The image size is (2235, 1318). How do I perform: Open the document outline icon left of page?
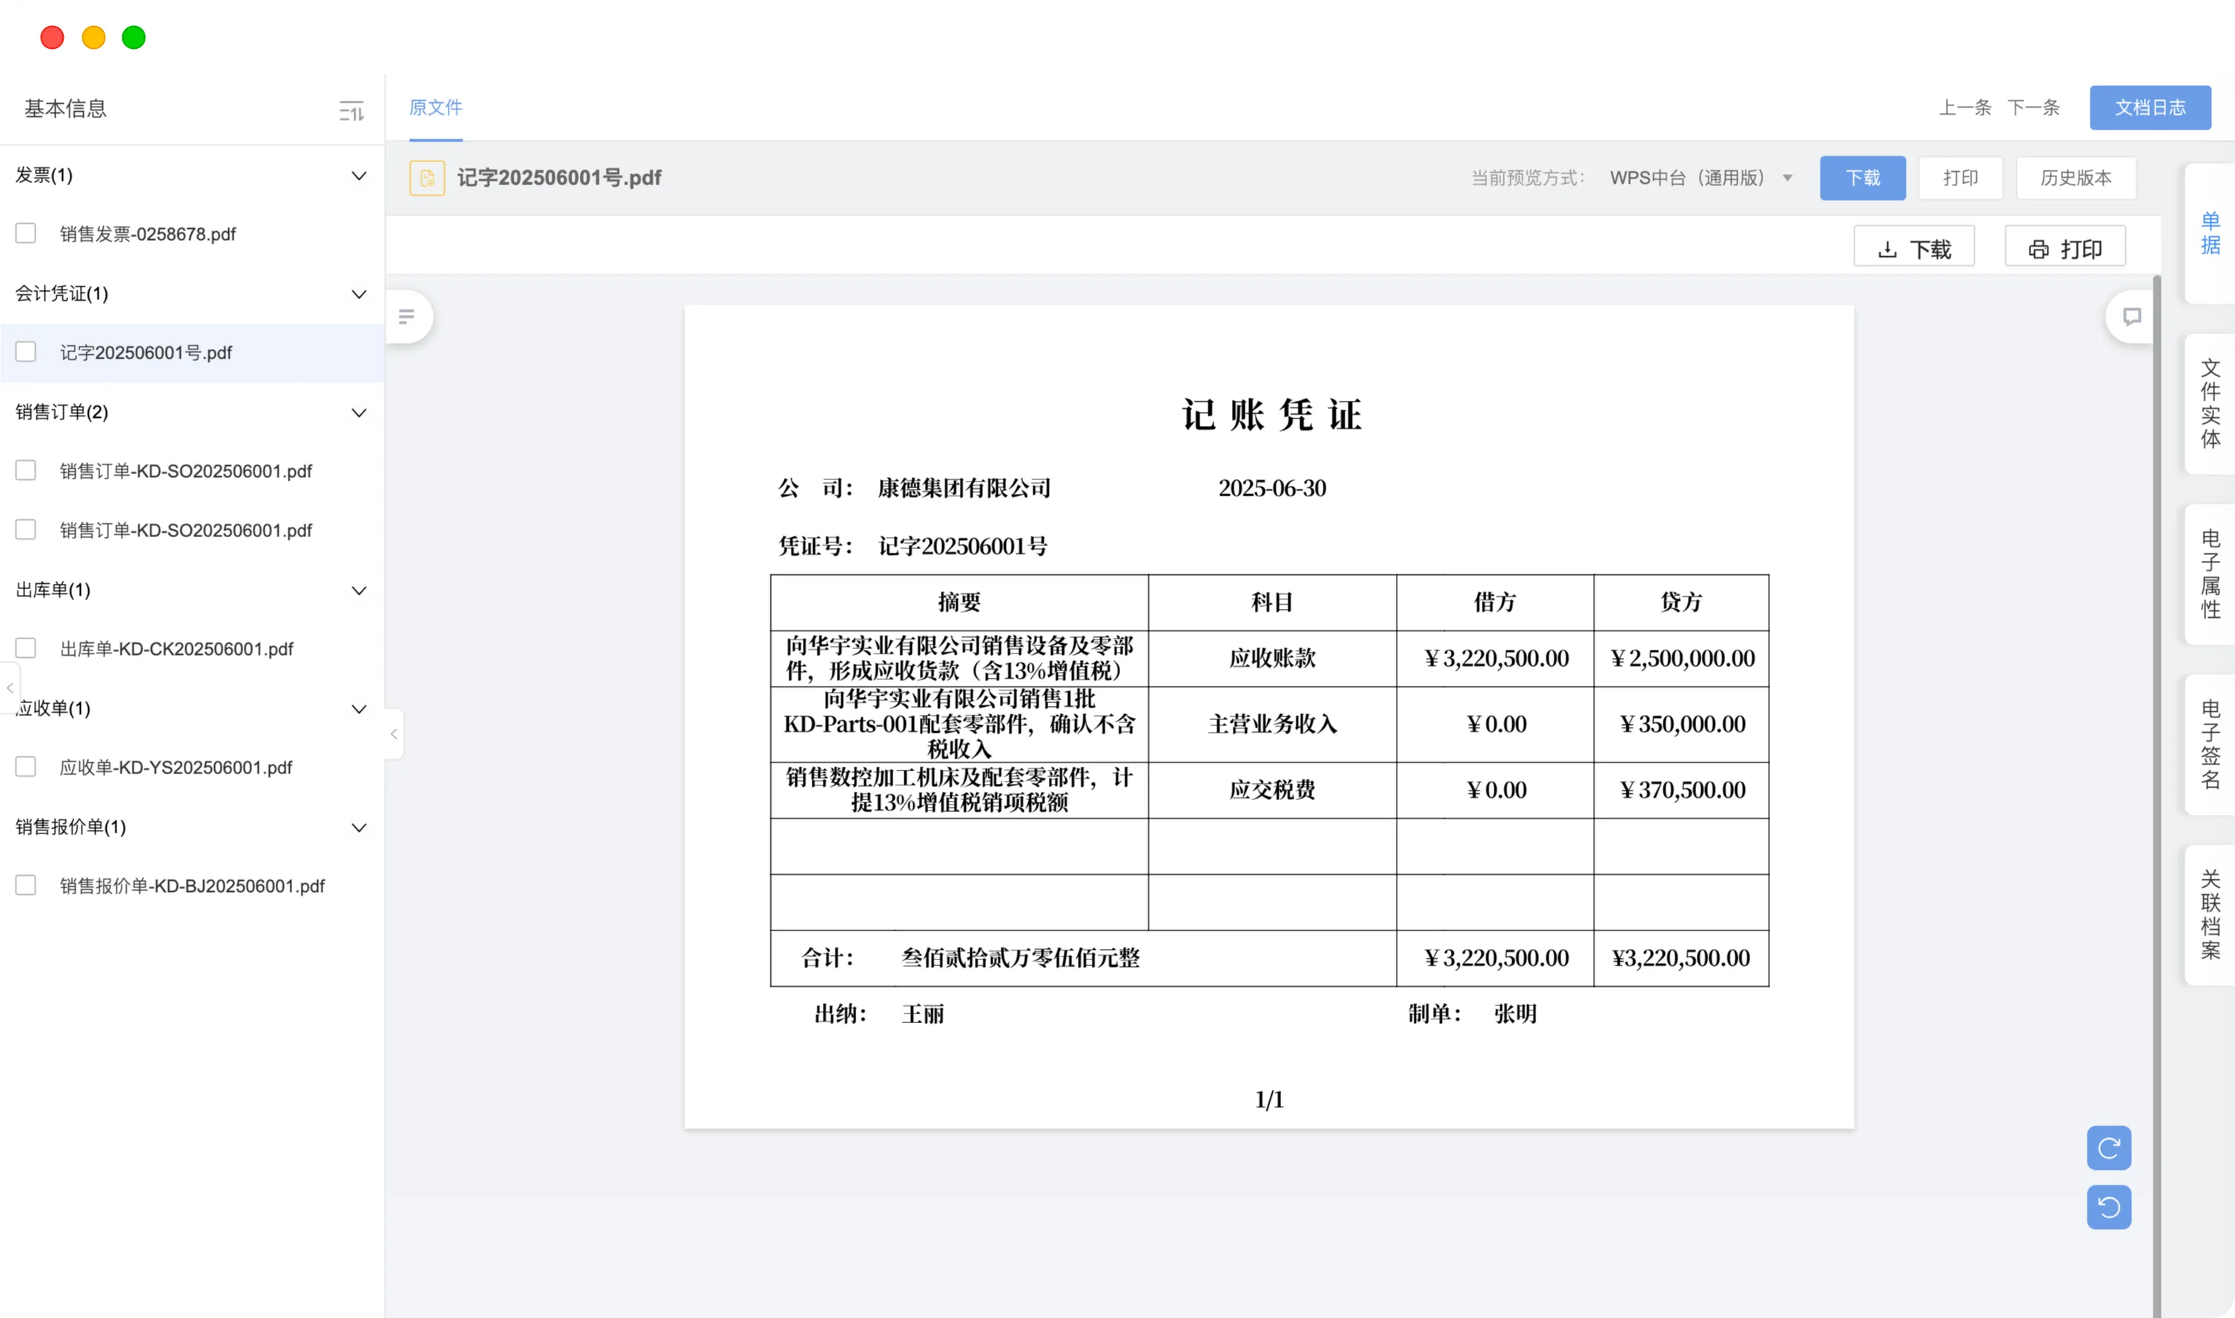click(x=407, y=316)
